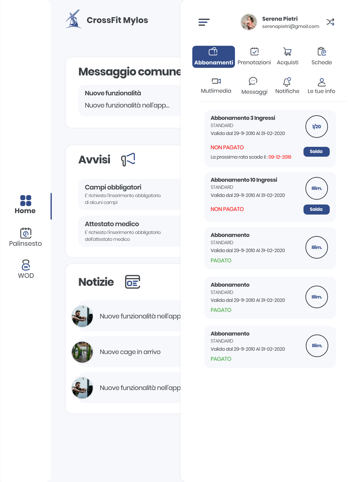Image resolution: width=361 pixels, height=482 pixels.
Task: Open Le tue info profile
Action: 321,86
